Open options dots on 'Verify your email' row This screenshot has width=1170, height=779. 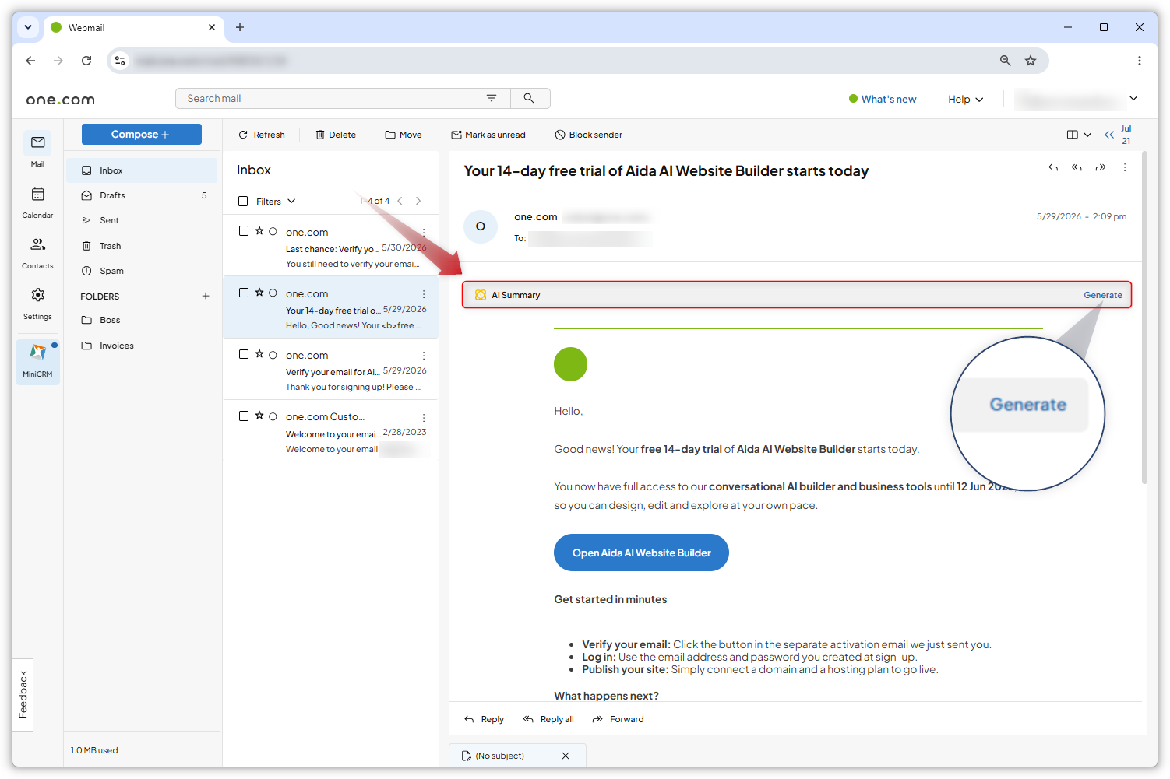424,355
